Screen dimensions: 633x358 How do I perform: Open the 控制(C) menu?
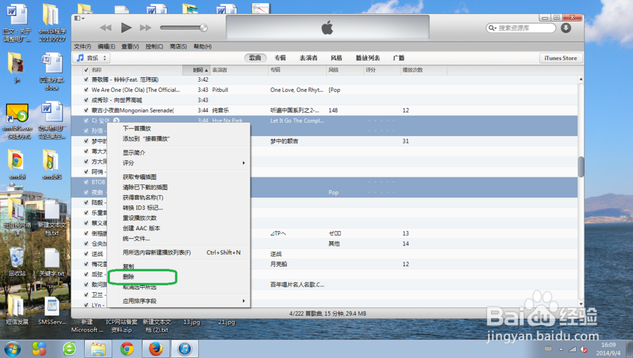click(154, 46)
